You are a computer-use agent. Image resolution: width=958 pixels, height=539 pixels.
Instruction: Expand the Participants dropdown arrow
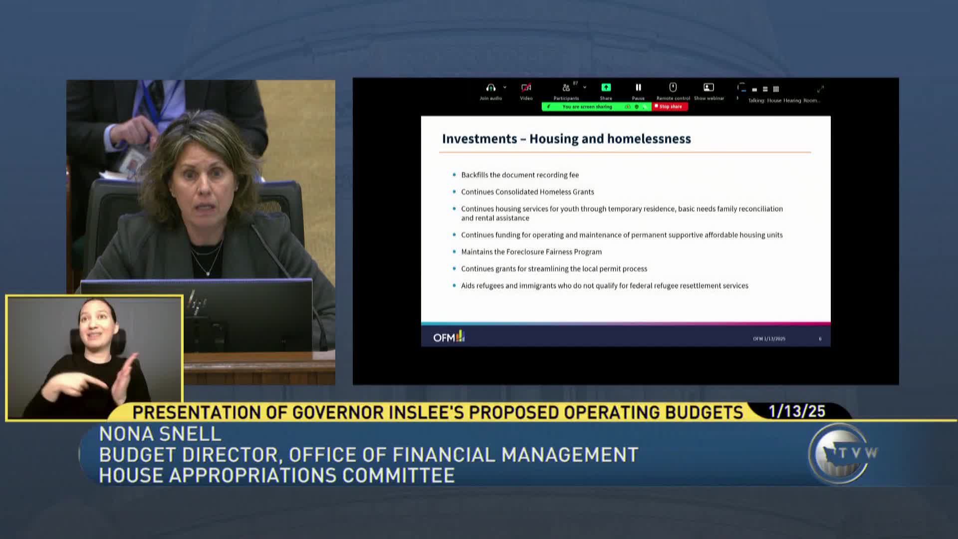point(584,87)
